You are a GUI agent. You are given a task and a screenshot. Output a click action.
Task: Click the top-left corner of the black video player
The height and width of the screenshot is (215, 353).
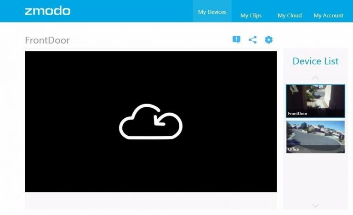coord(28,55)
